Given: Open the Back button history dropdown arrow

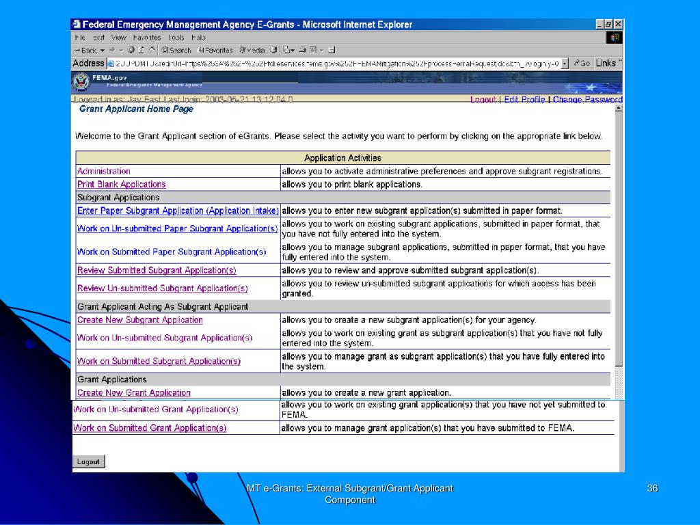Looking at the screenshot, I should coord(103,51).
